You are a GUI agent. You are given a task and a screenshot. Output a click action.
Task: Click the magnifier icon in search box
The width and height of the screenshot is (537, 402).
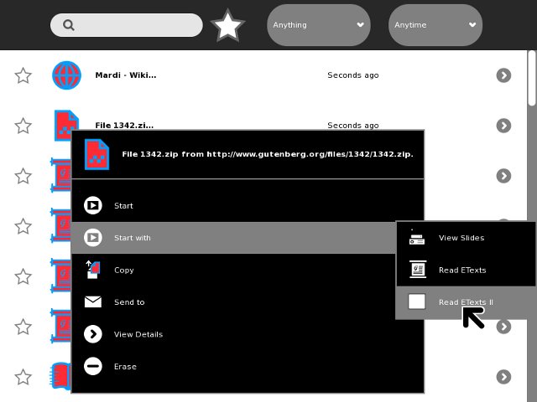click(x=67, y=25)
